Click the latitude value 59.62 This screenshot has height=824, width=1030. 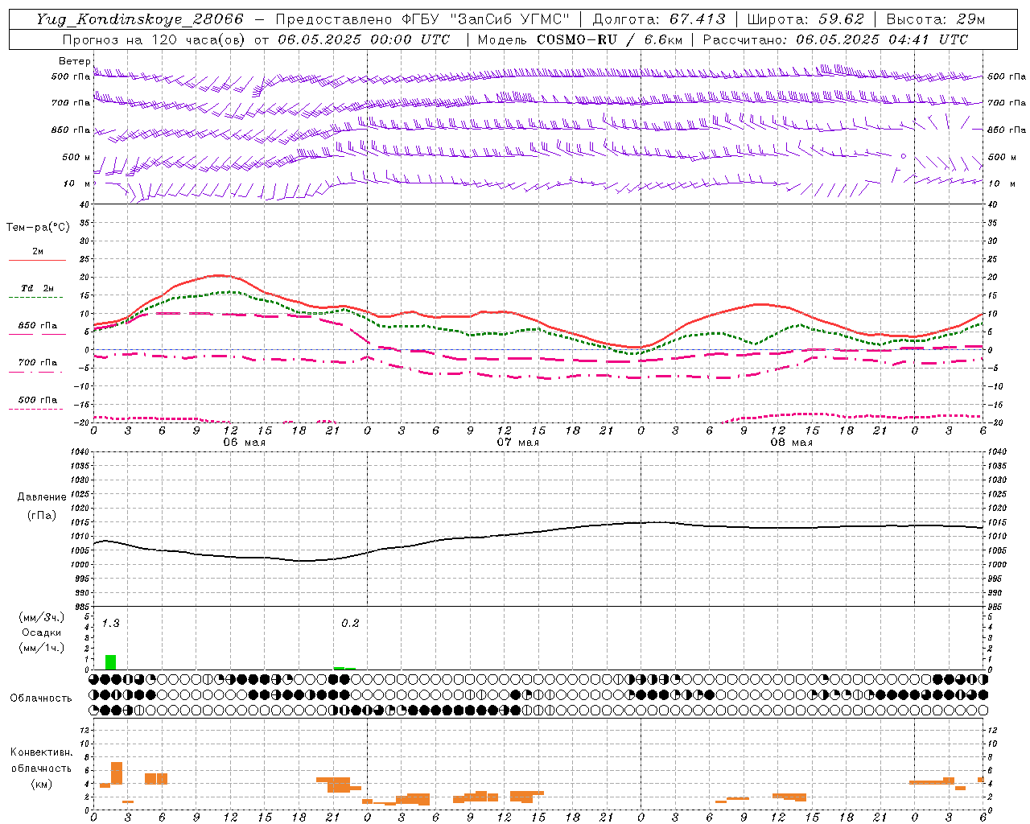(x=842, y=19)
